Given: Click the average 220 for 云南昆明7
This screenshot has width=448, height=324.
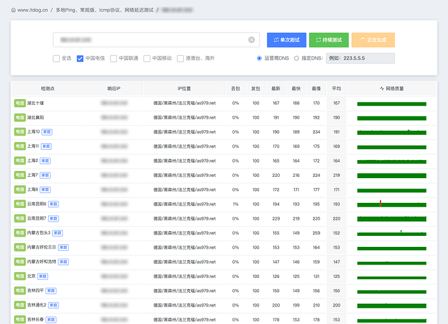Looking at the screenshot, I should (336, 218).
